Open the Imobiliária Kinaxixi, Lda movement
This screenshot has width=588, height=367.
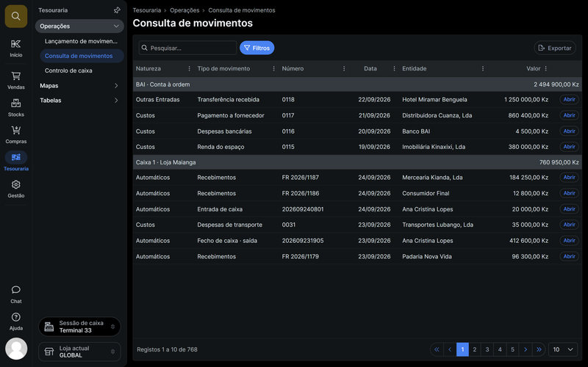[x=569, y=147]
